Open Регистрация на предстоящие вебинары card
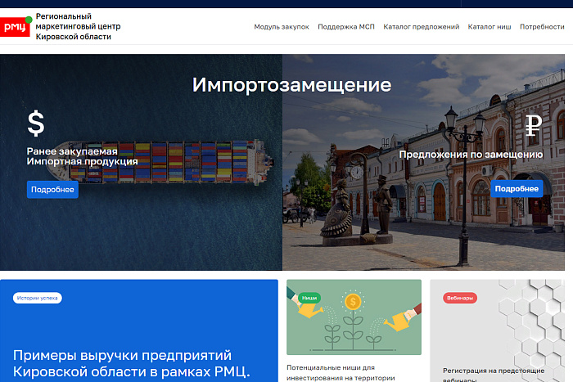 coord(497,330)
